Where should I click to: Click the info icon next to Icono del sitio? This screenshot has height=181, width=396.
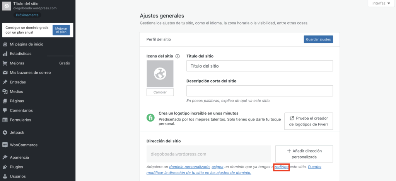pos(178,56)
